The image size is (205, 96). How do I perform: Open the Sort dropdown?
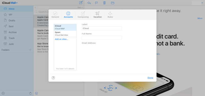pos(80,7)
